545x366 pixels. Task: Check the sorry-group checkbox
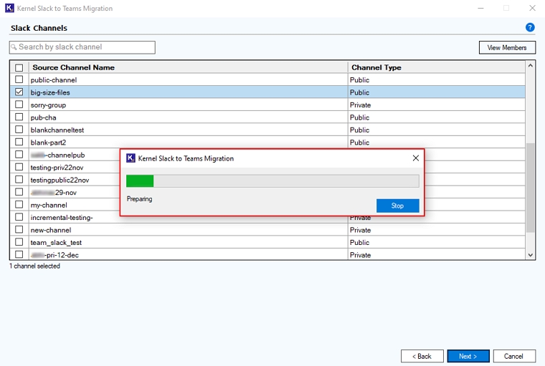point(19,105)
